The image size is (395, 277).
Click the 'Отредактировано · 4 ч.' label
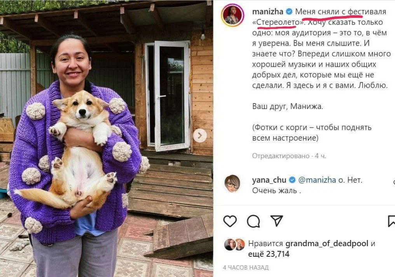(x=289, y=156)
